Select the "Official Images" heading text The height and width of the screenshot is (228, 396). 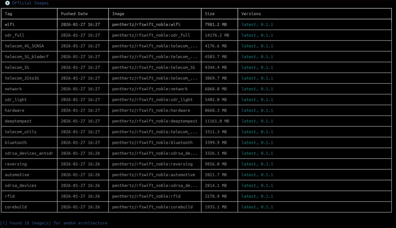(30, 3)
